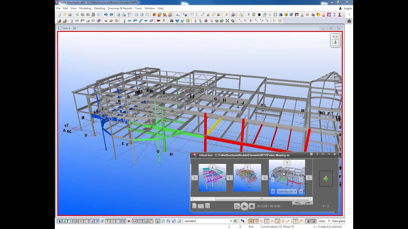Screen dimensions: 408x229
Task: Click the Create bolts icon
Action: 158,21
